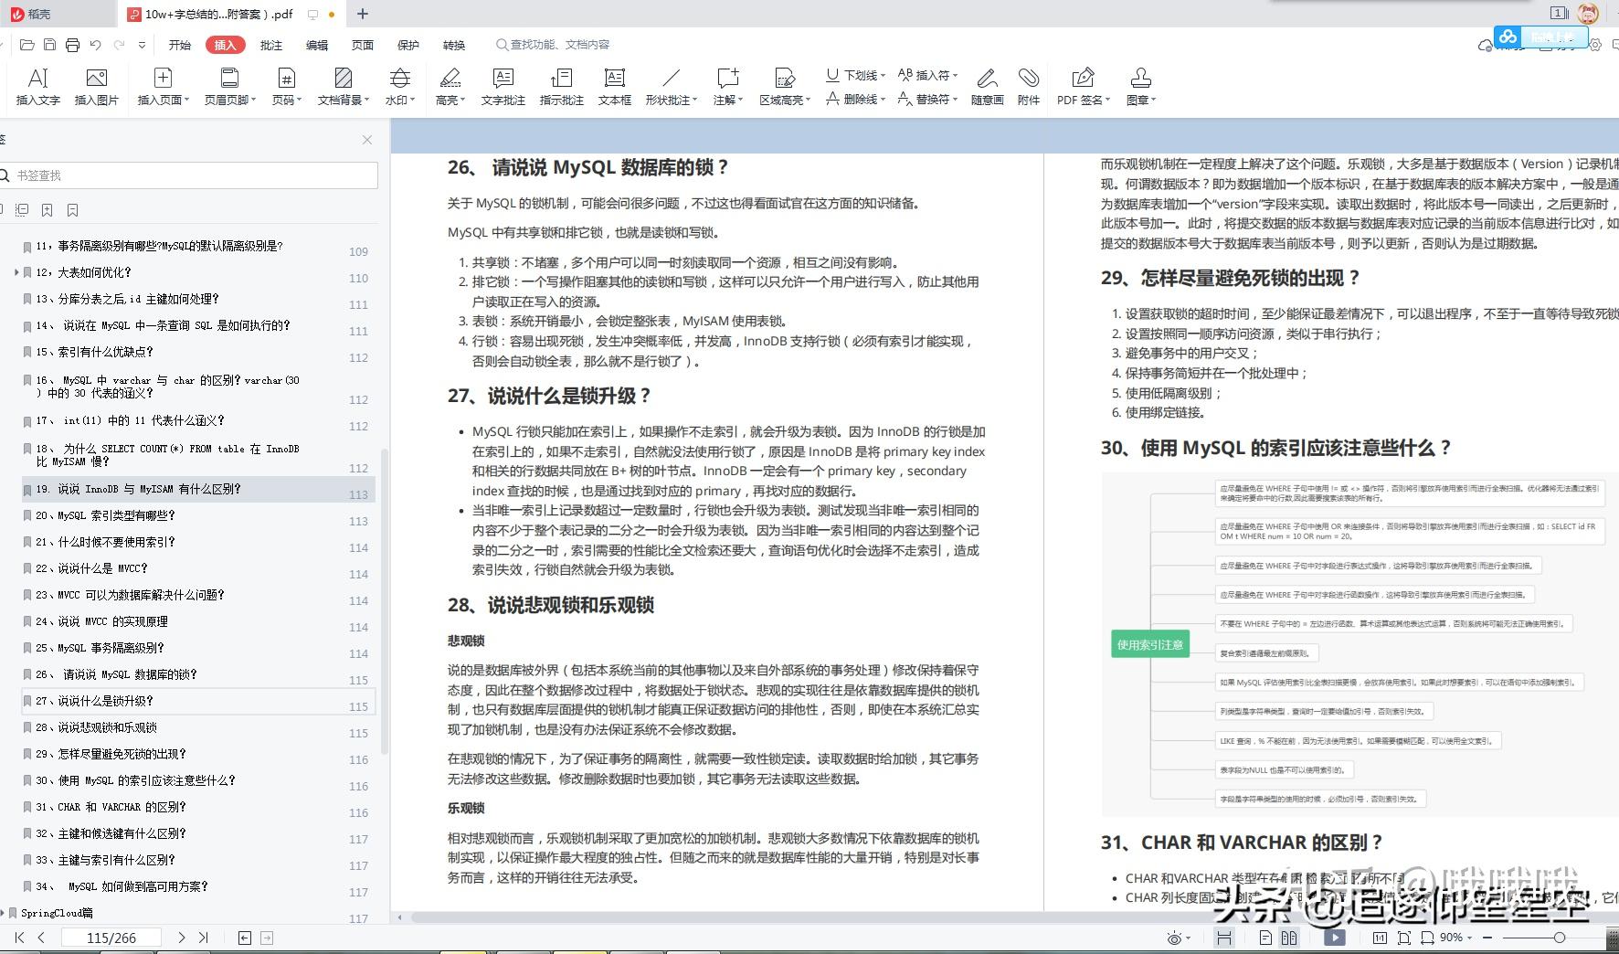The height and width of the screenshot is (954, 1619).
Task: Open the 插入图片 (Insert Image) tool
Action: pos(97,85)
